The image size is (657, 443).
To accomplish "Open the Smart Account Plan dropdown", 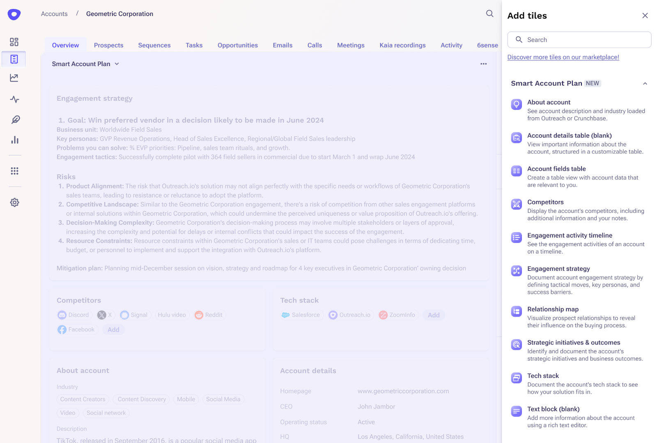I will click(117, 64).
